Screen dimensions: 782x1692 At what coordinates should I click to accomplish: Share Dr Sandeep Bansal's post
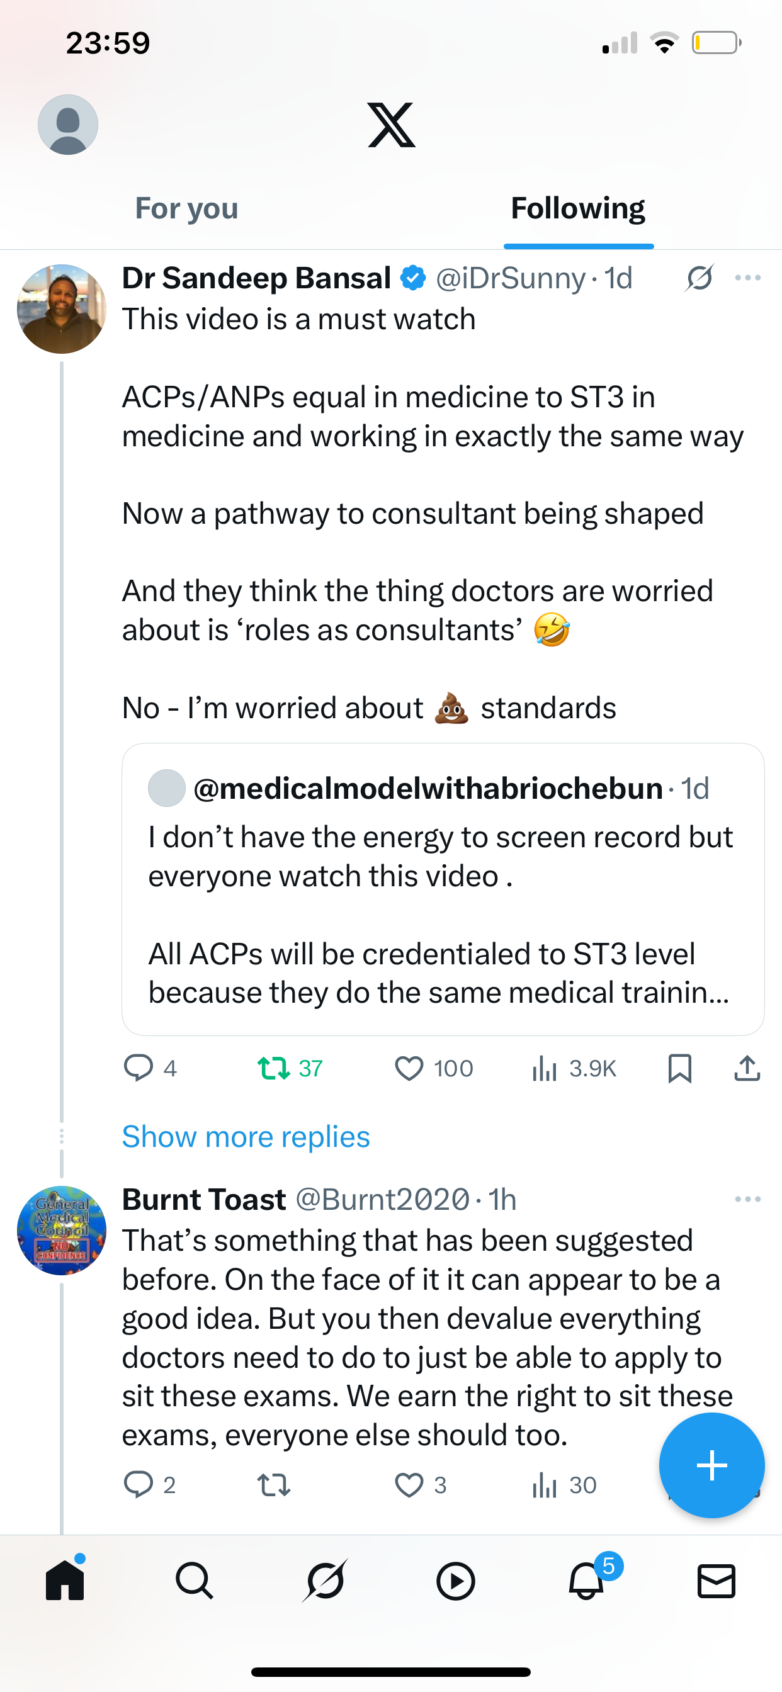pyautogui.click(x=747, y=1069)
